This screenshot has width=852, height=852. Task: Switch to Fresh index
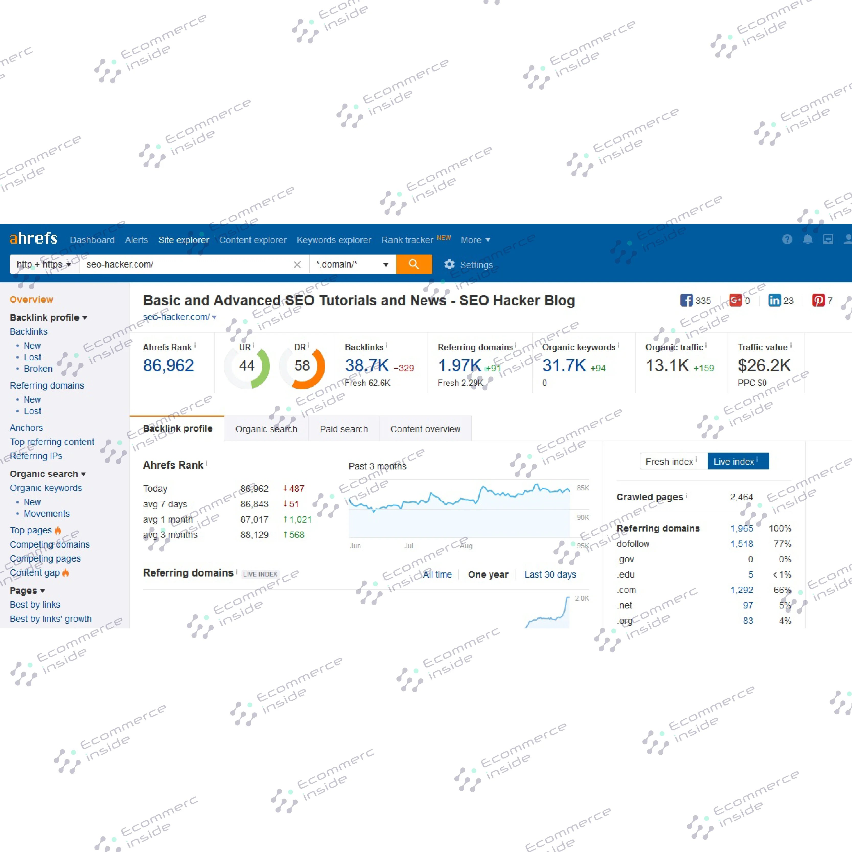pyautogui.click(x=673, y=461)
